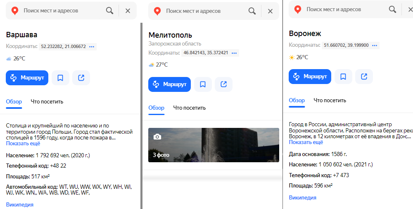Click the red map pin in the Мелитополь search bar
This screenshot has width=413, height=209.
click(157, 11)
